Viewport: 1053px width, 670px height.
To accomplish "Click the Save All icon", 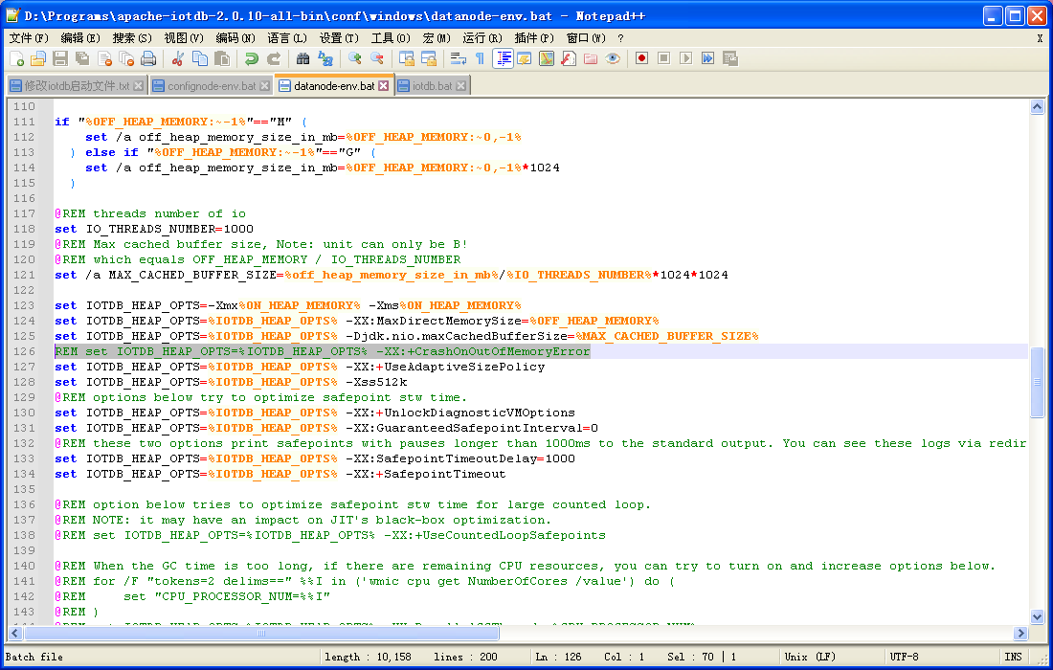I will point(82,59).
